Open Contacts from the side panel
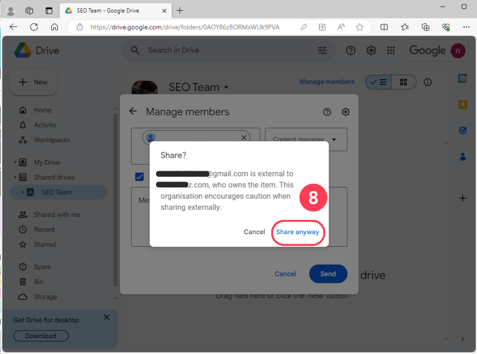The height and width of the screenshot is (354, 477). click(x=462, y=156)
